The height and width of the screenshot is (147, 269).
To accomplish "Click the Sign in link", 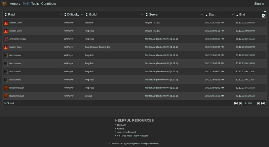I will click(259, 4).
